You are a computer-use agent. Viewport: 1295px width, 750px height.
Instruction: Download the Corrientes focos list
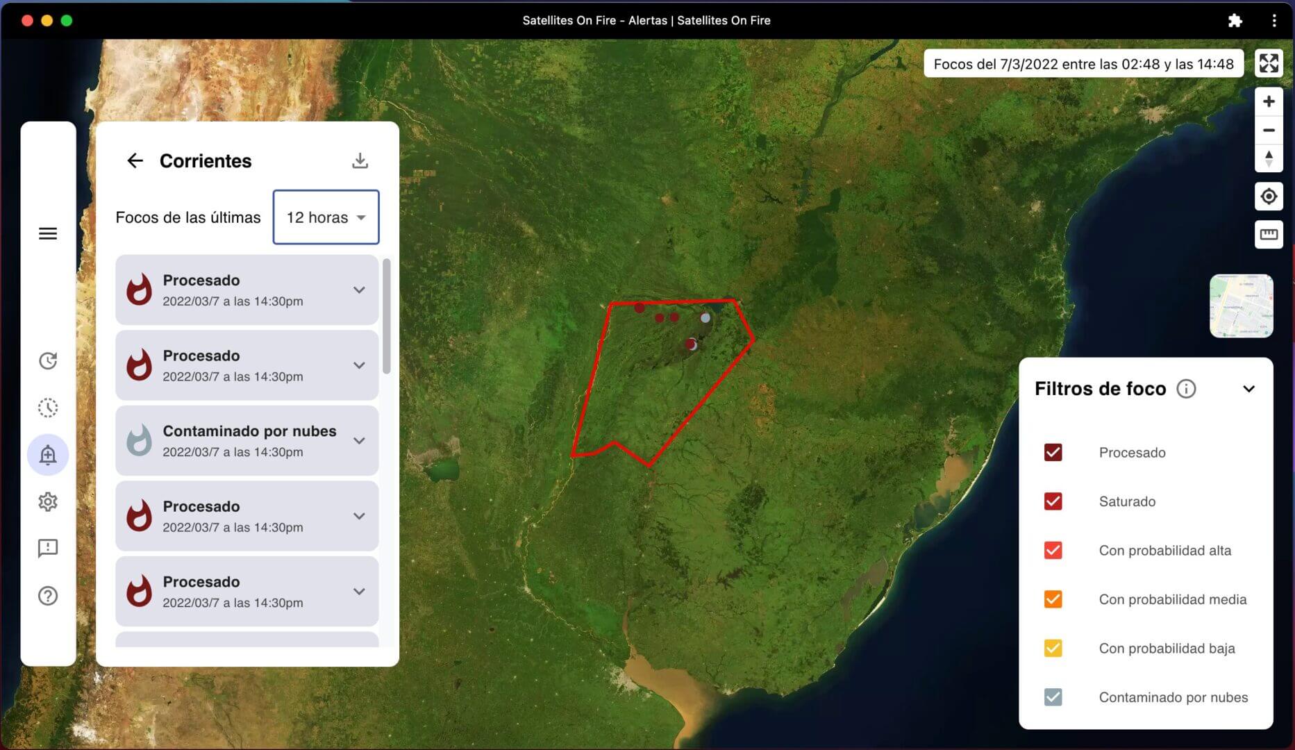click(360, 160)
